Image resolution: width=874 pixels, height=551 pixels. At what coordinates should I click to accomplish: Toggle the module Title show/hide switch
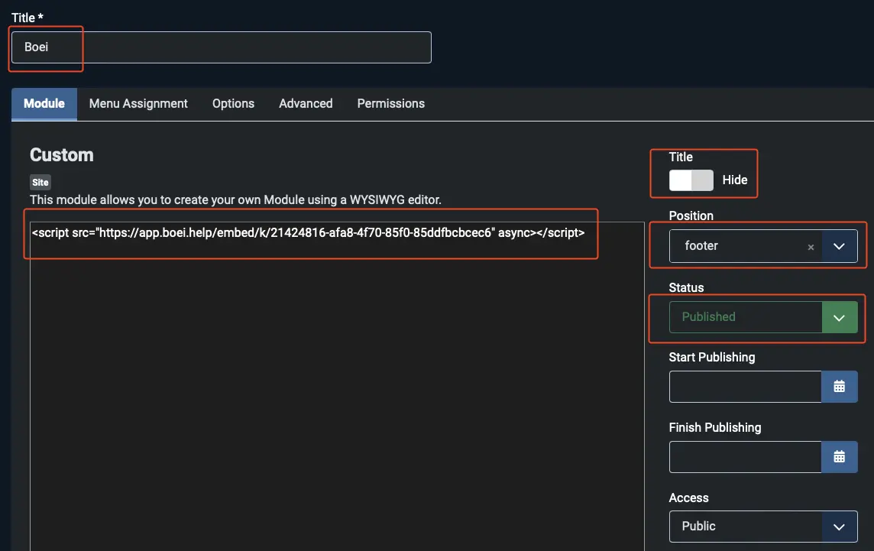(x=691, y=180)
